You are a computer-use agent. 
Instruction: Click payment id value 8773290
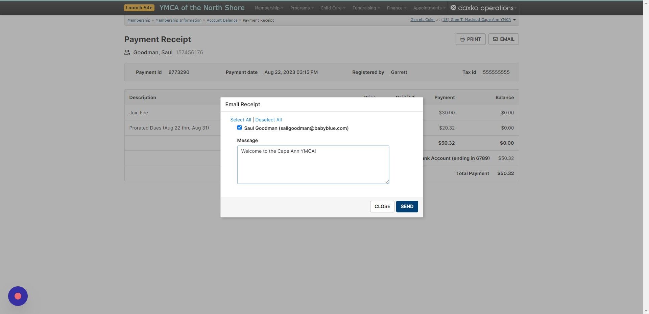[x=179, y=72]
